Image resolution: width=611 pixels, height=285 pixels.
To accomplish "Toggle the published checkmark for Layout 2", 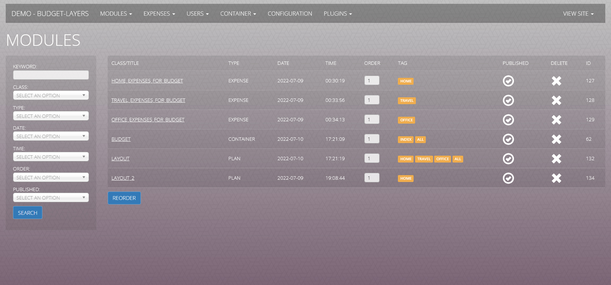I will point(508,178).
